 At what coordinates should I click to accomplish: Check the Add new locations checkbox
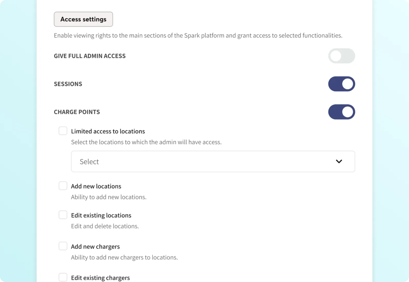[x=63, y=186]
